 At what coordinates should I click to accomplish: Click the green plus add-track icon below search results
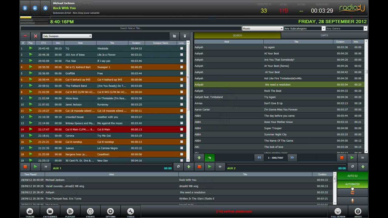pos(199,158)
